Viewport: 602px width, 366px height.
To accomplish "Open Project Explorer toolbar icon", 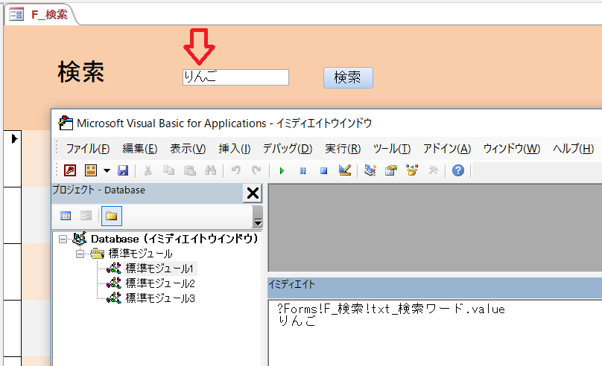I will (370, 170).
